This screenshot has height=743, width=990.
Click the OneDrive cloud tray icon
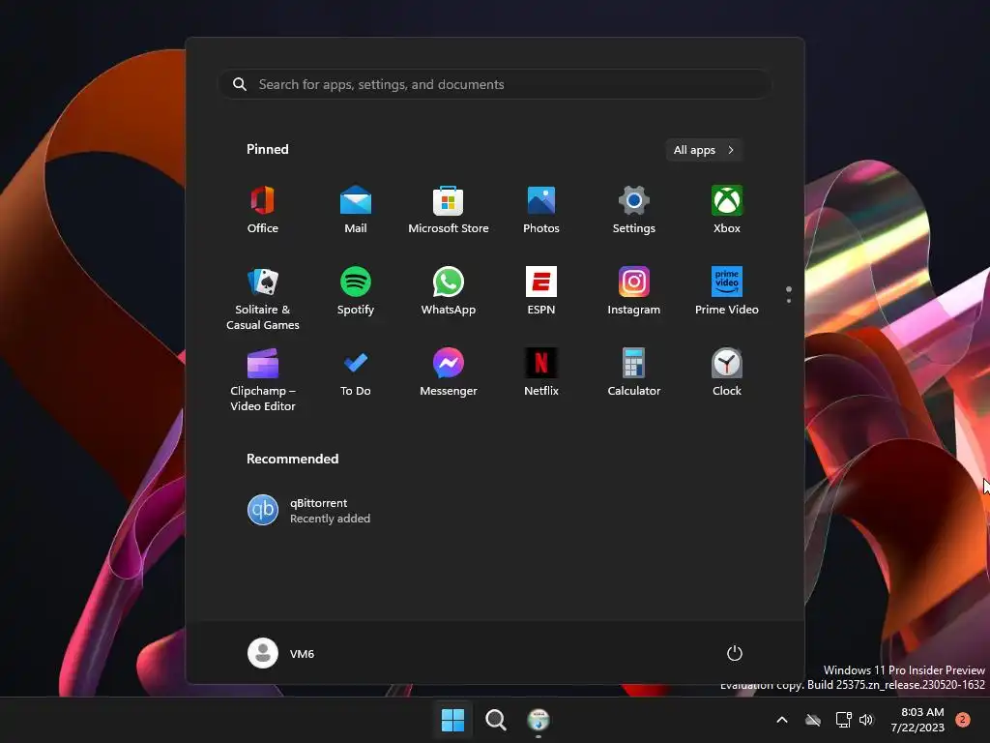[x=813, y=720]
